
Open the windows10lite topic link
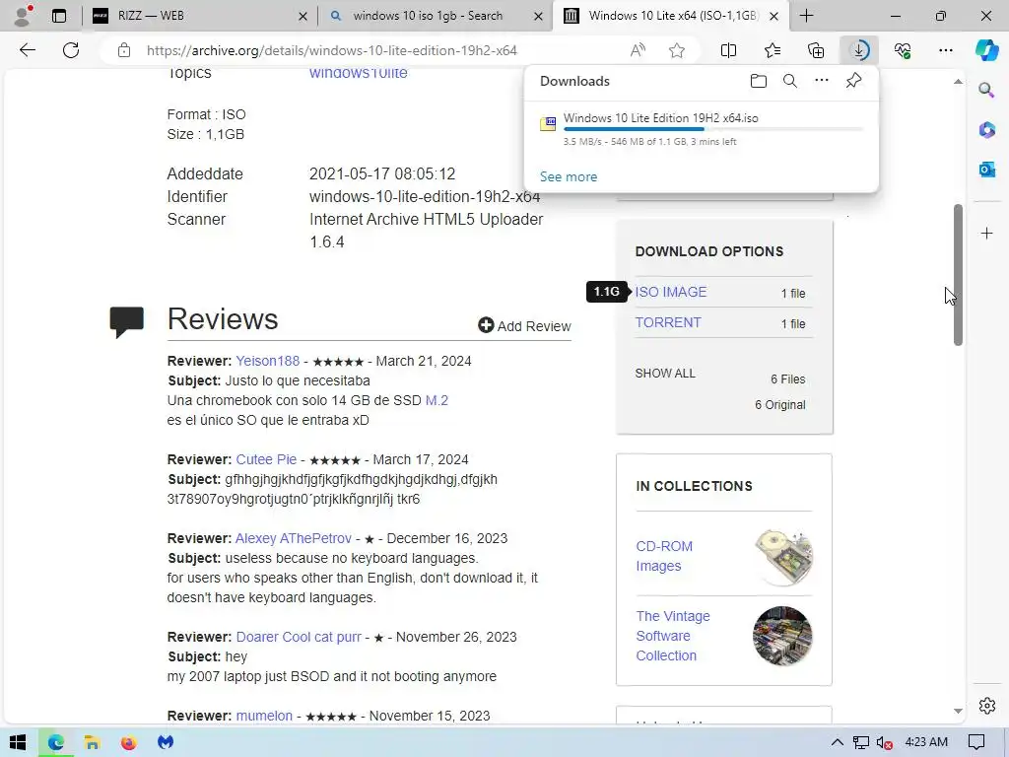359,73
